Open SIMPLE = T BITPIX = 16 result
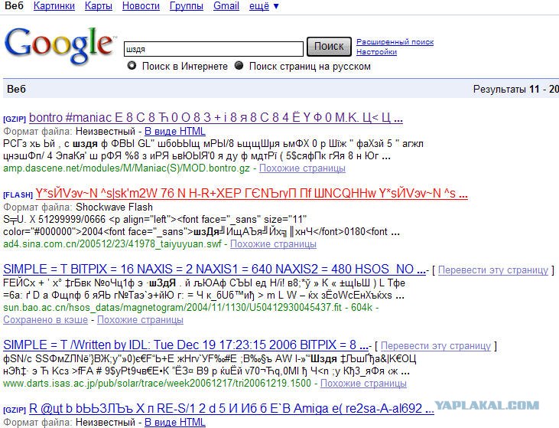The image size is (559, 428). (214, 269)
